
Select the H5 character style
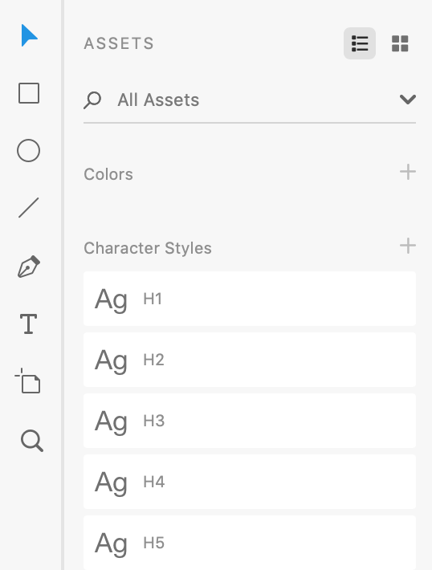250,543
